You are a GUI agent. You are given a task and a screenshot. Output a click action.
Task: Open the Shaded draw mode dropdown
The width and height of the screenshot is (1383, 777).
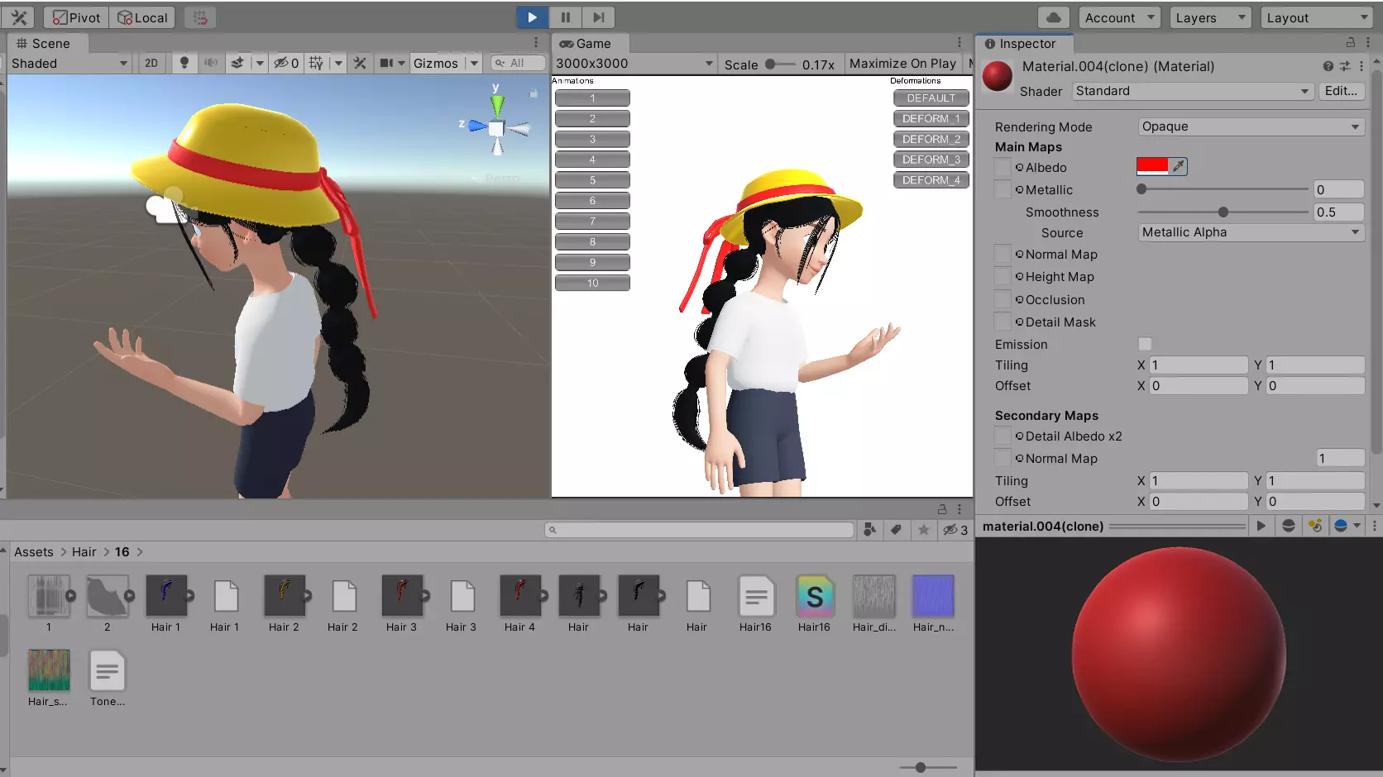click(69, 63)
